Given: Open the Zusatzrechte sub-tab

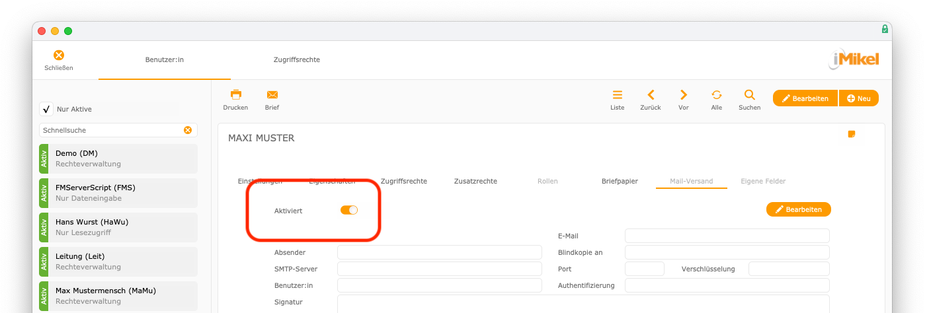Looking at the screenshot, I should (x=475, y=181).
